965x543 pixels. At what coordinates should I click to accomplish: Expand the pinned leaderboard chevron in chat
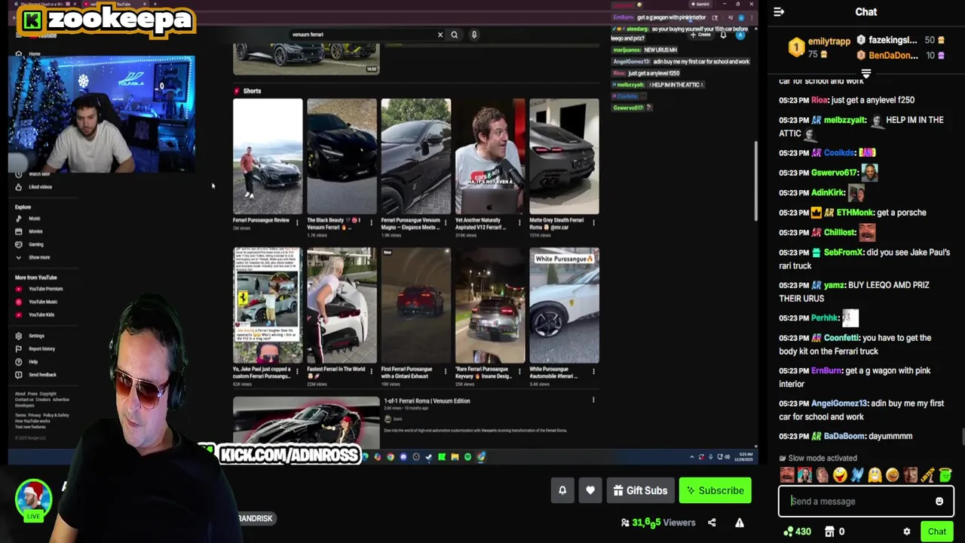(866, 74)
